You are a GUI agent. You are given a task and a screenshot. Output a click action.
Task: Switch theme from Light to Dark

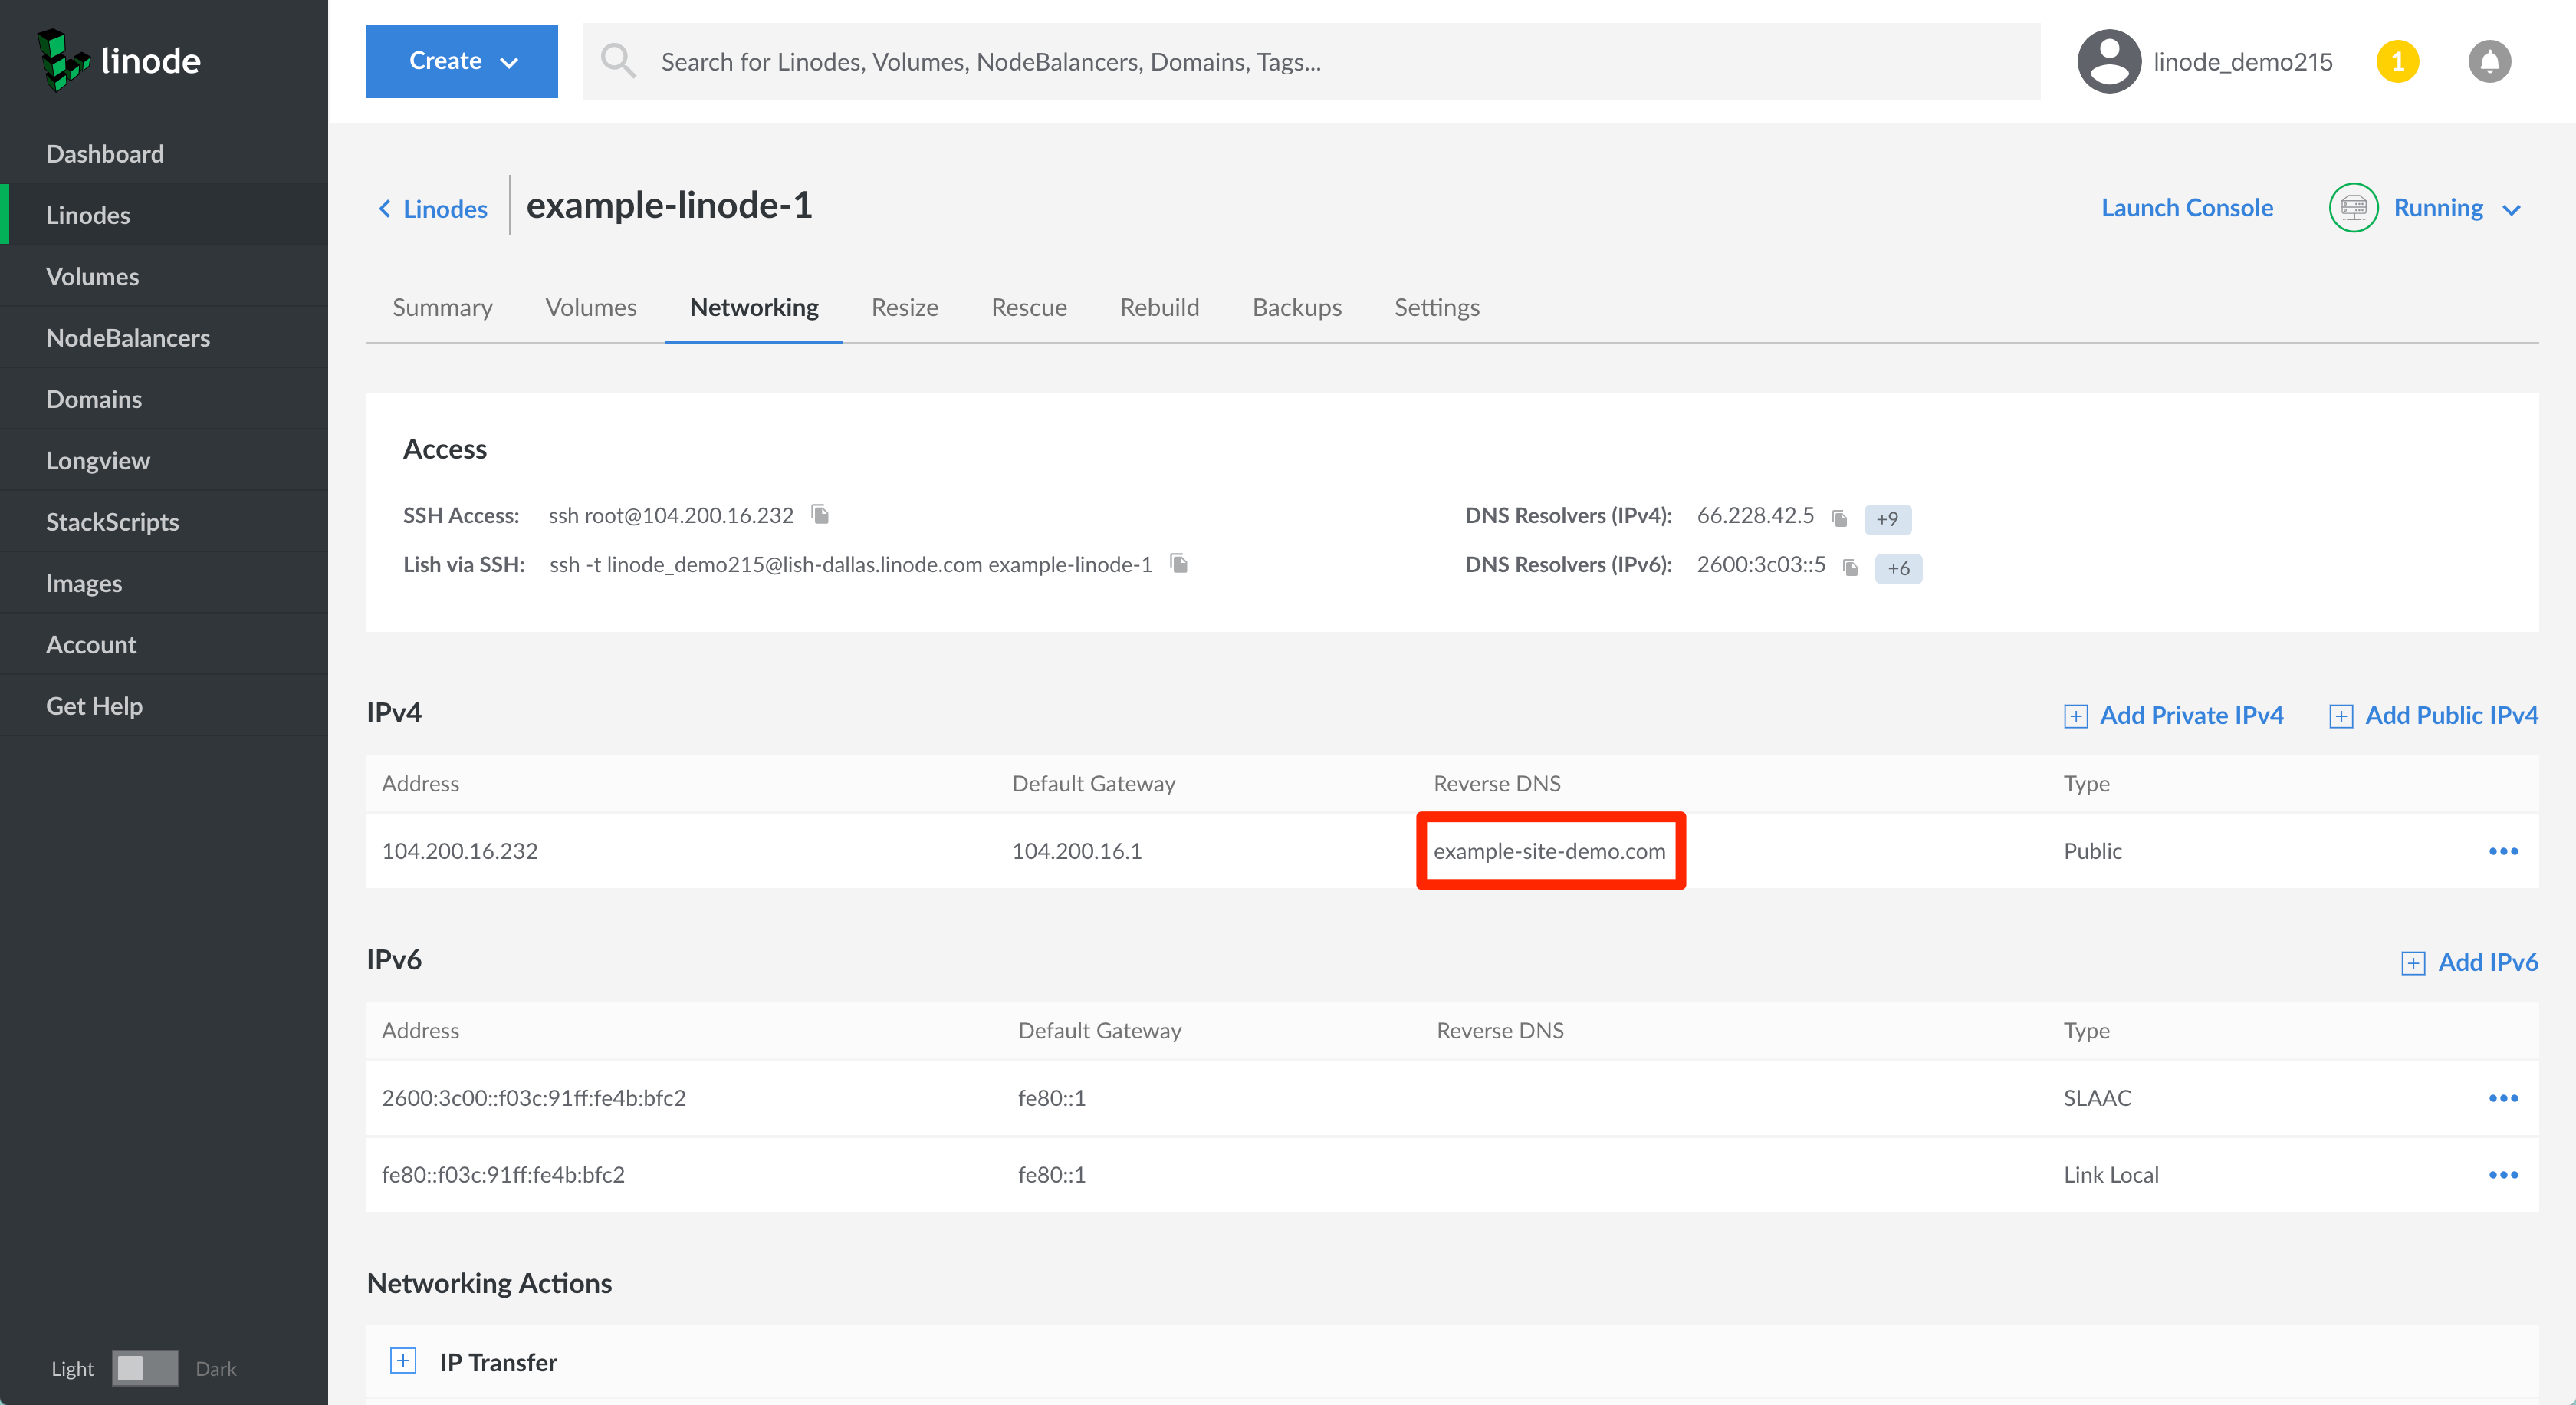pyautogui.click(x=144, y=1368)
